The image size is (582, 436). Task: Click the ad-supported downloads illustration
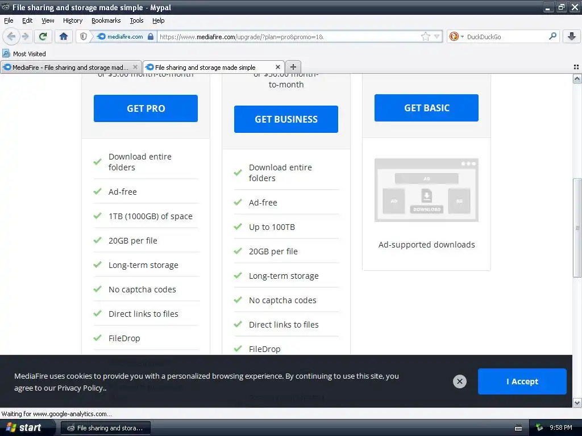coord(426,190)
